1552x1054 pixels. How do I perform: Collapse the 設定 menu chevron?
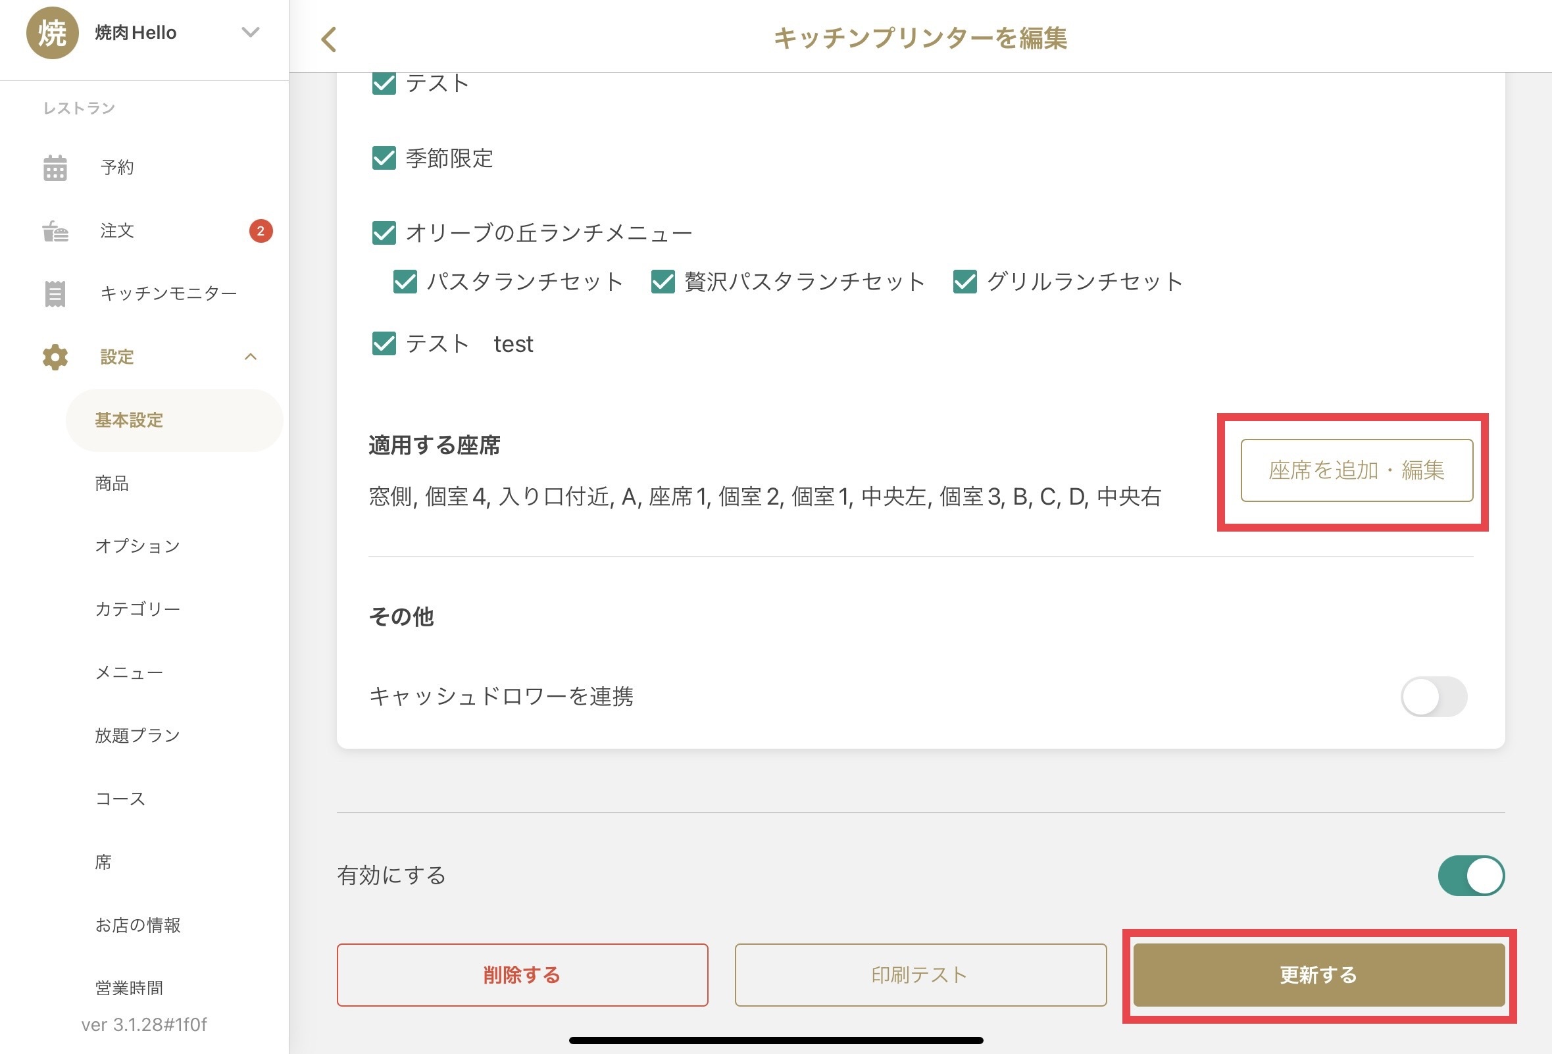[x=251, y=357]
